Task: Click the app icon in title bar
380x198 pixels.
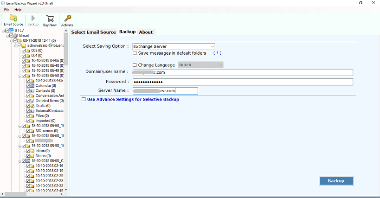Action: (x=3, y=3)
